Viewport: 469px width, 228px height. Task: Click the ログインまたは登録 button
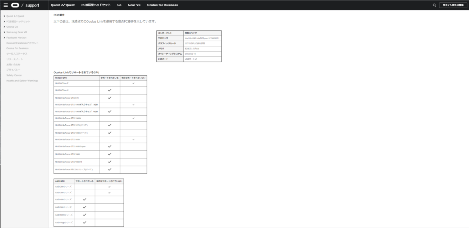point(453,5)
